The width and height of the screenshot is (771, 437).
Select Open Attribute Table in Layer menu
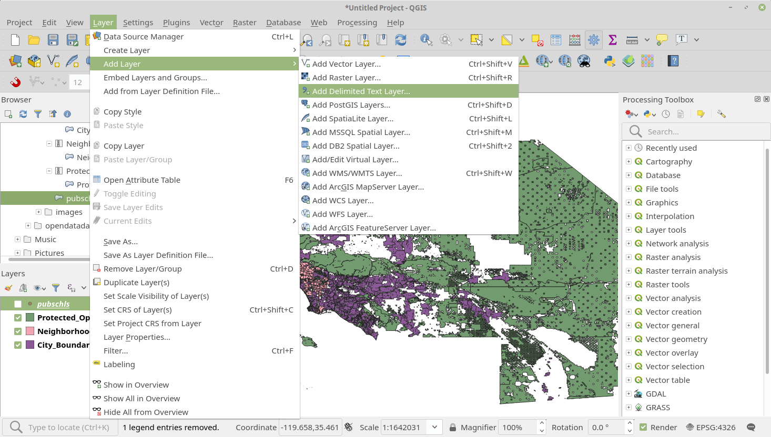point(195,180)
